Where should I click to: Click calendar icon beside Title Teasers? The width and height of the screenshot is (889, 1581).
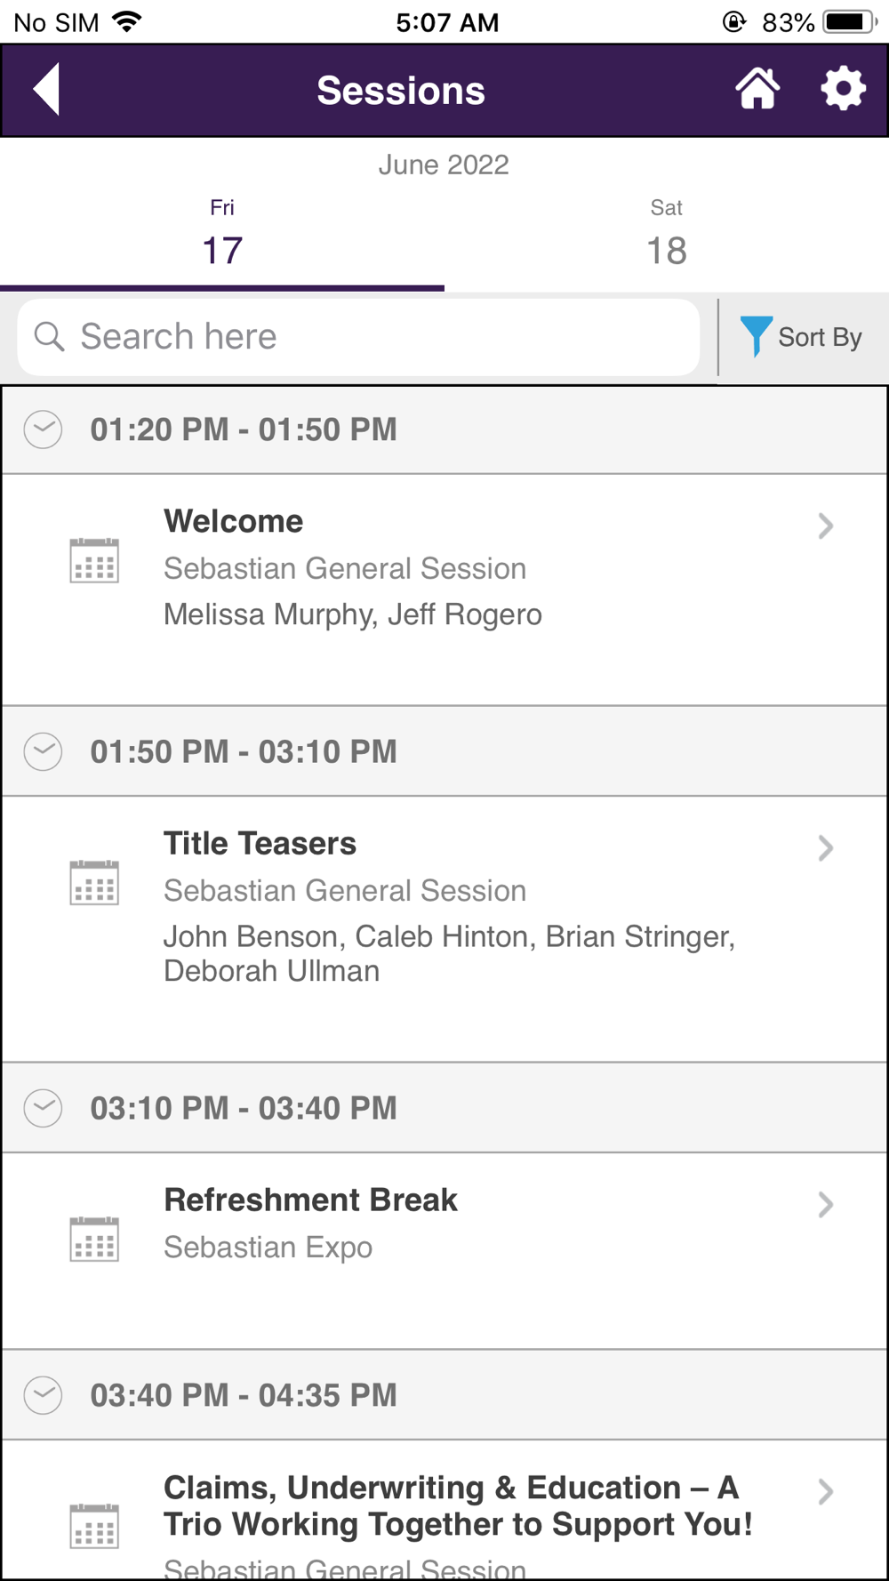[x=94, y=883]
